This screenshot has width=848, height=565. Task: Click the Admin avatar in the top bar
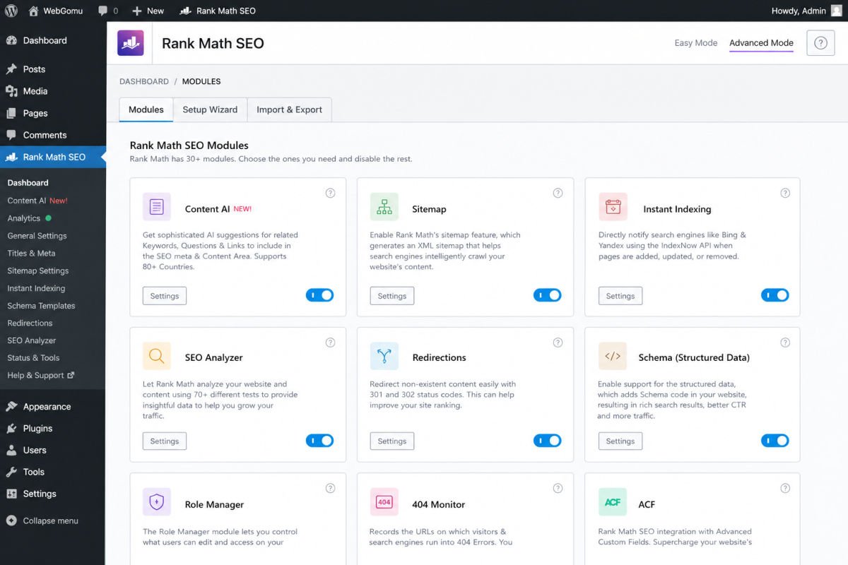coord(837,11)
